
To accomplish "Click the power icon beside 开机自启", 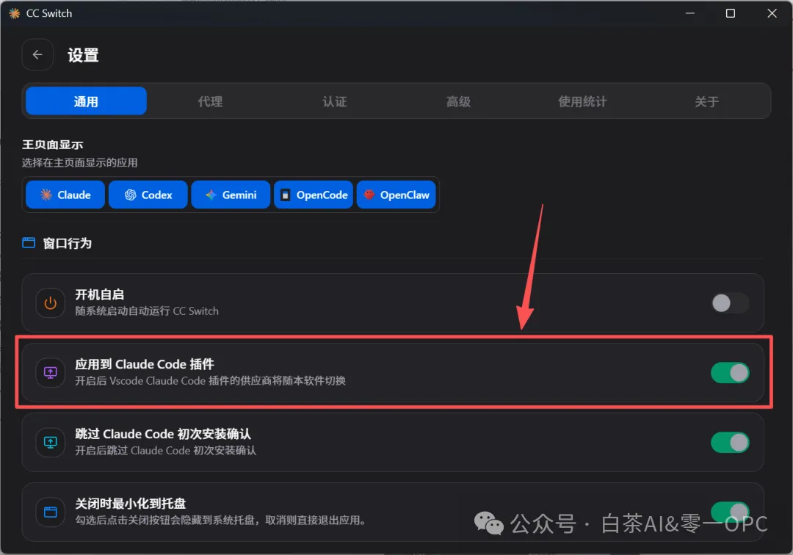I will pos(51,302).
